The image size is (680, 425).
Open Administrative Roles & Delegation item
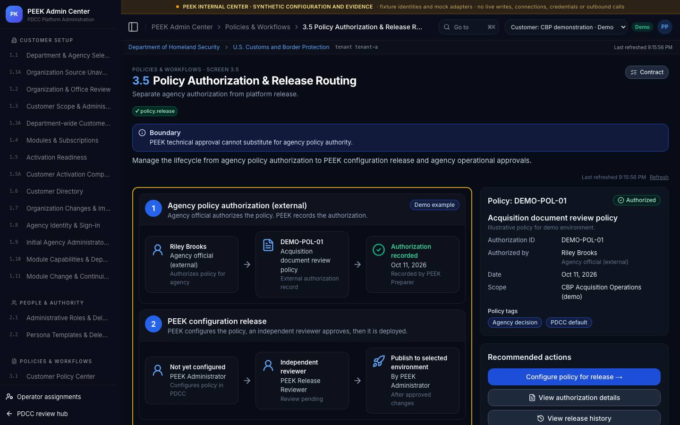point(60,318)
